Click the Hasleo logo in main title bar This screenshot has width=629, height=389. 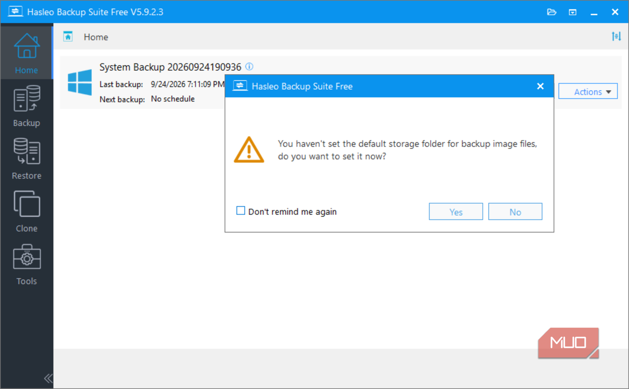(15, 12)
